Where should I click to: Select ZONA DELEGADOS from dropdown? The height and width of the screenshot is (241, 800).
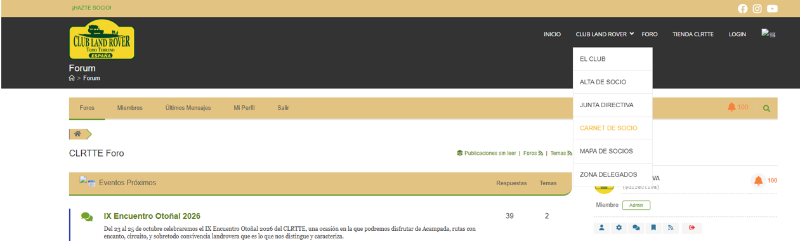(x=612, y=174)
